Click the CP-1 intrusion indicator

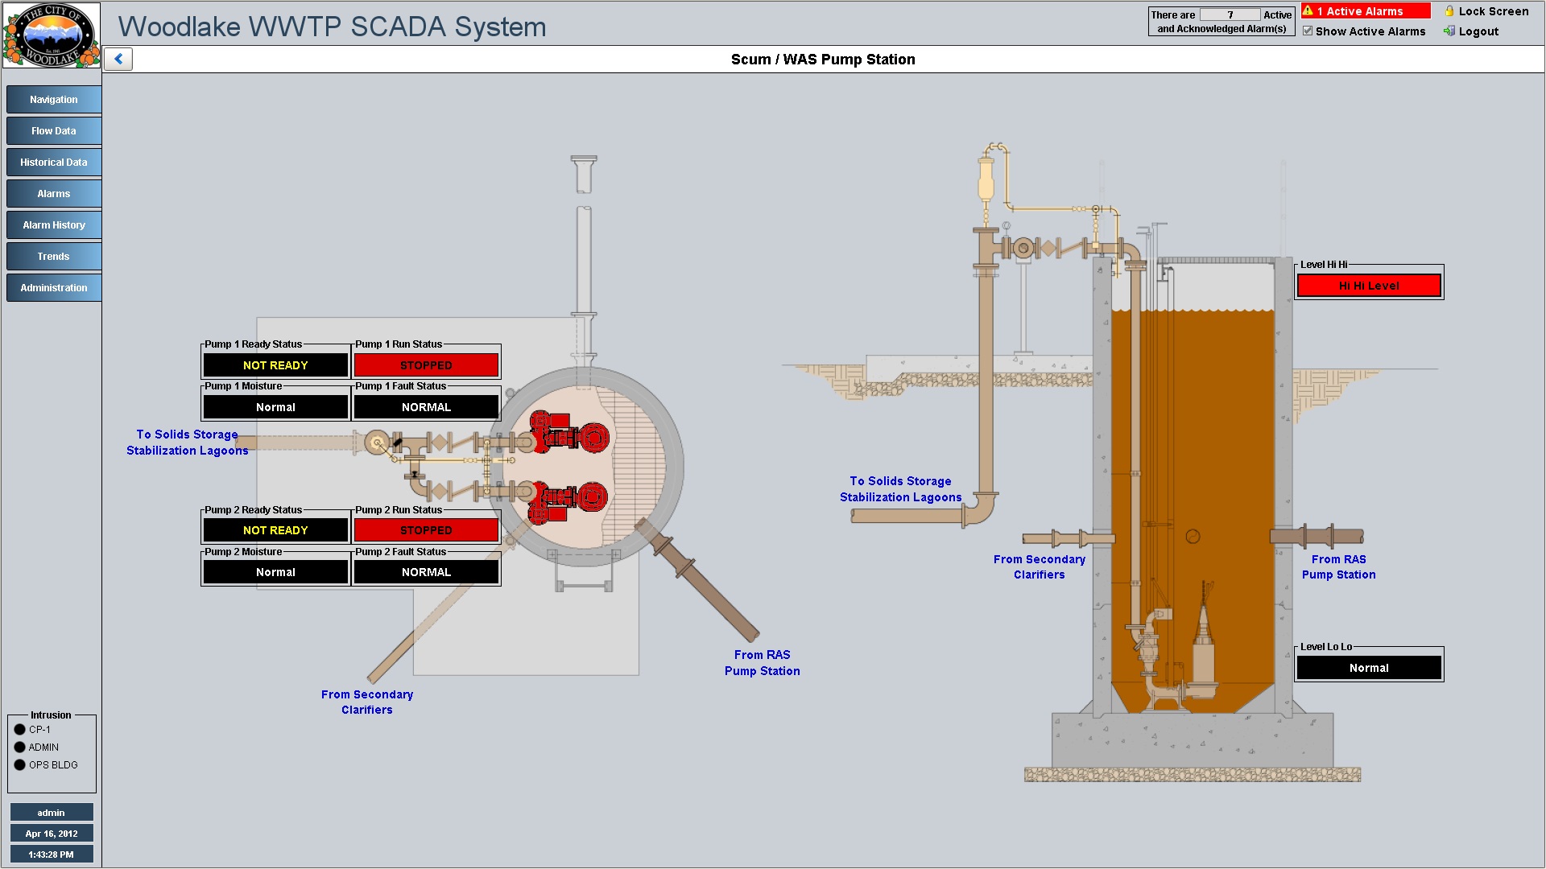click(x=20, y=730)
